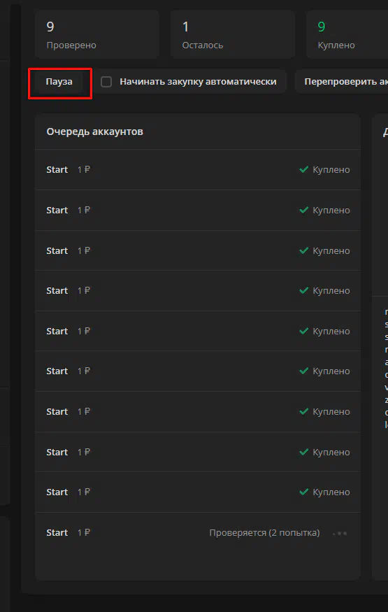Click green checkmark in second queue row
388x612 pixels.
pyautogui.click(x=304, y=210)
